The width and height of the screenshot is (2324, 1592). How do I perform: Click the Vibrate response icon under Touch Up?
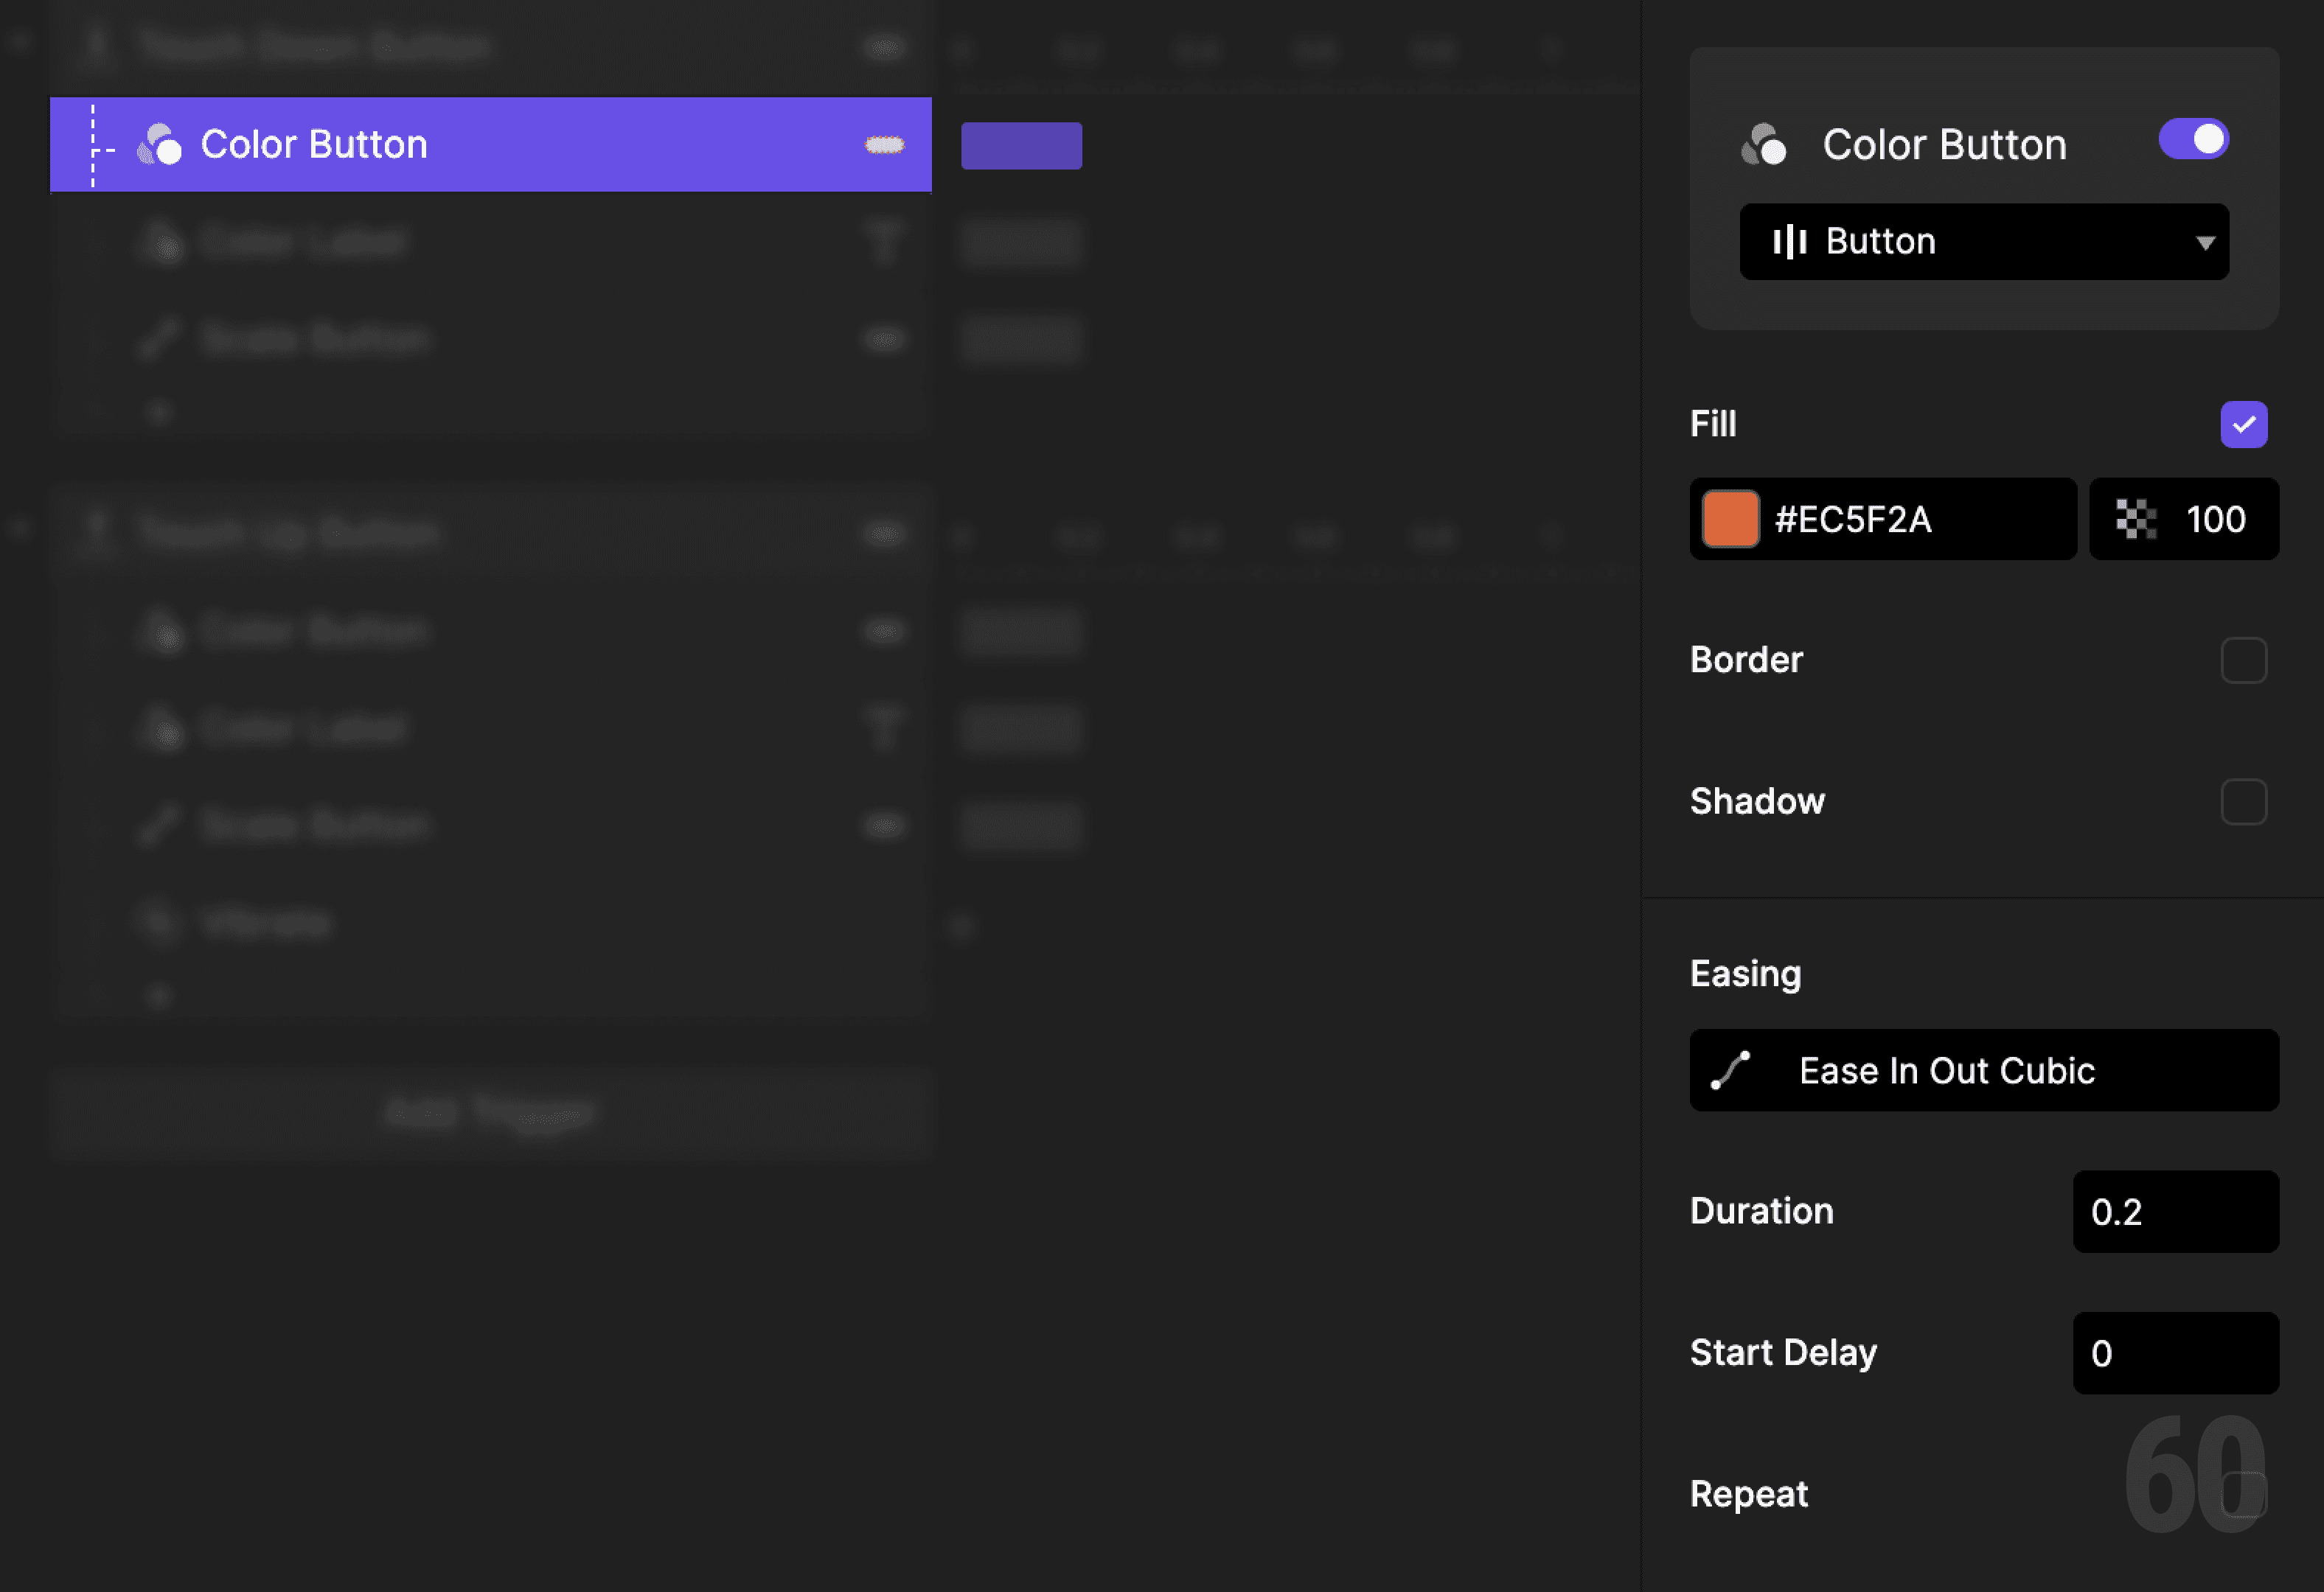(x=163, y=923)
